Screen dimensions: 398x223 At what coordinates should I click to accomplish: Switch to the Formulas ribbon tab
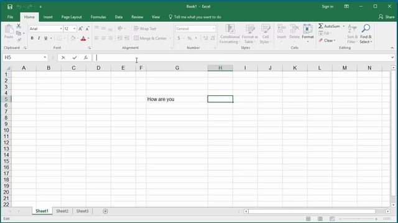98,17
